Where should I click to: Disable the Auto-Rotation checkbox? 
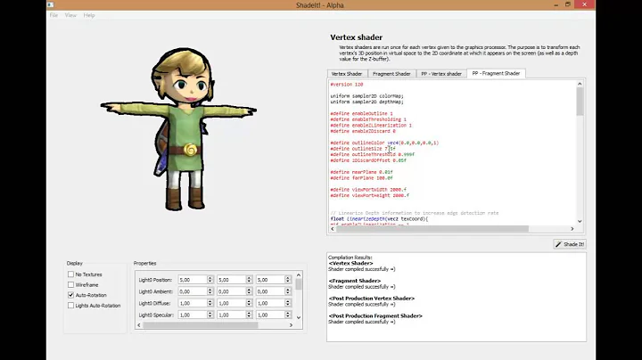tap(70, 295)
